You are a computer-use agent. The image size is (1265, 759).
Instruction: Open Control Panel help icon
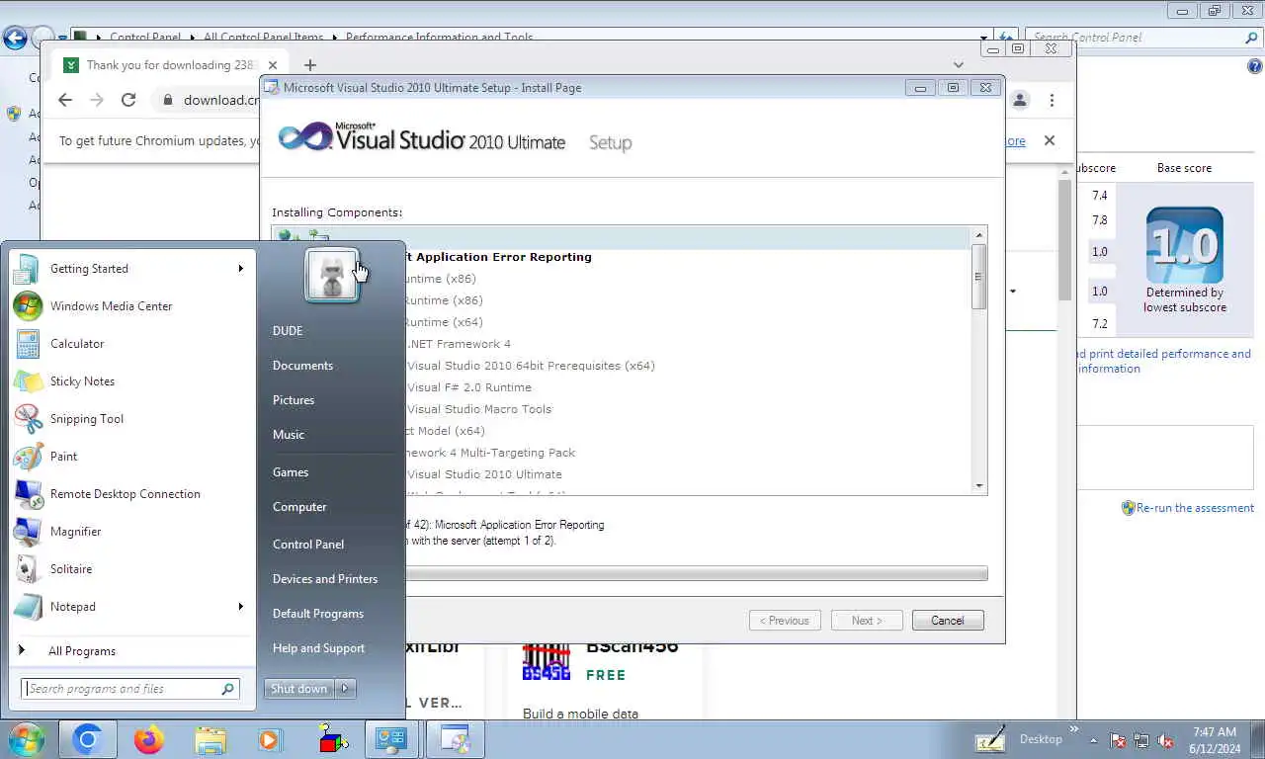[1254, 67]
